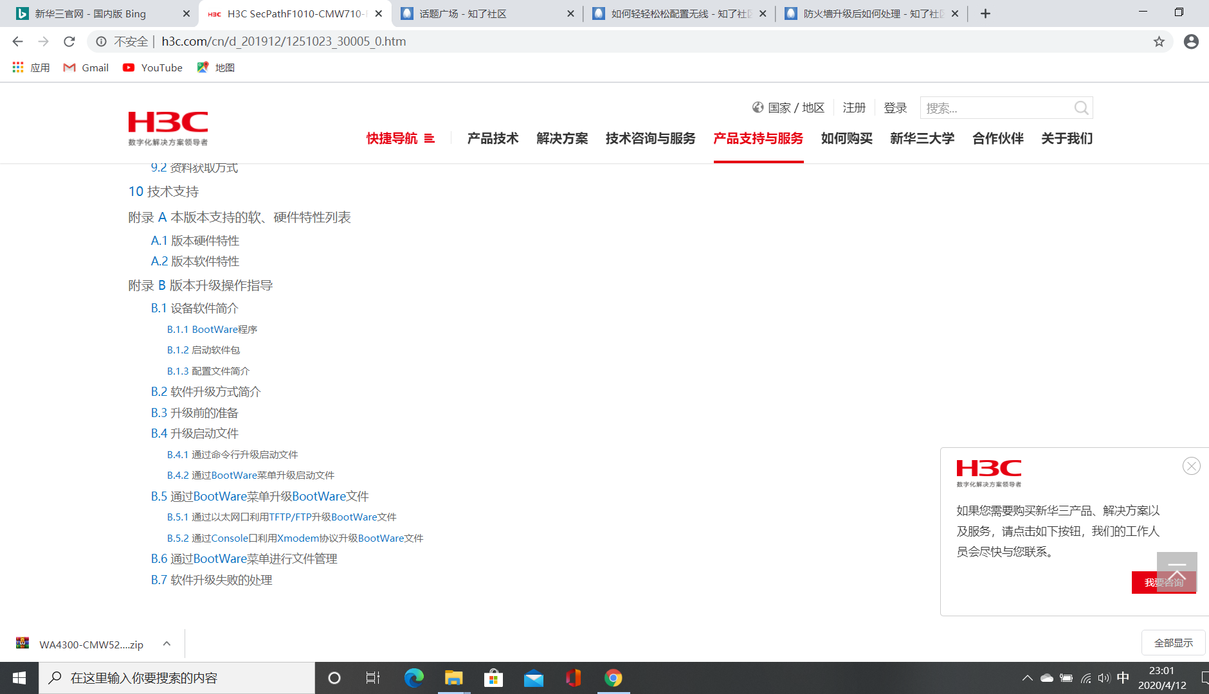Click the browser forward arrow
The height and width of the screenshot is (694, 1209).
(43, 42)
